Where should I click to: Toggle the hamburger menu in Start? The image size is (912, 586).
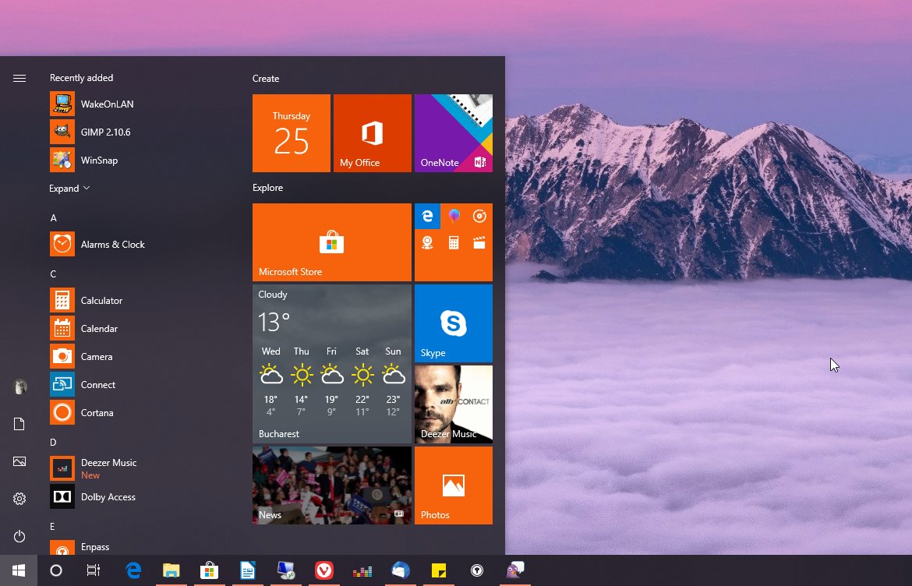19,78
